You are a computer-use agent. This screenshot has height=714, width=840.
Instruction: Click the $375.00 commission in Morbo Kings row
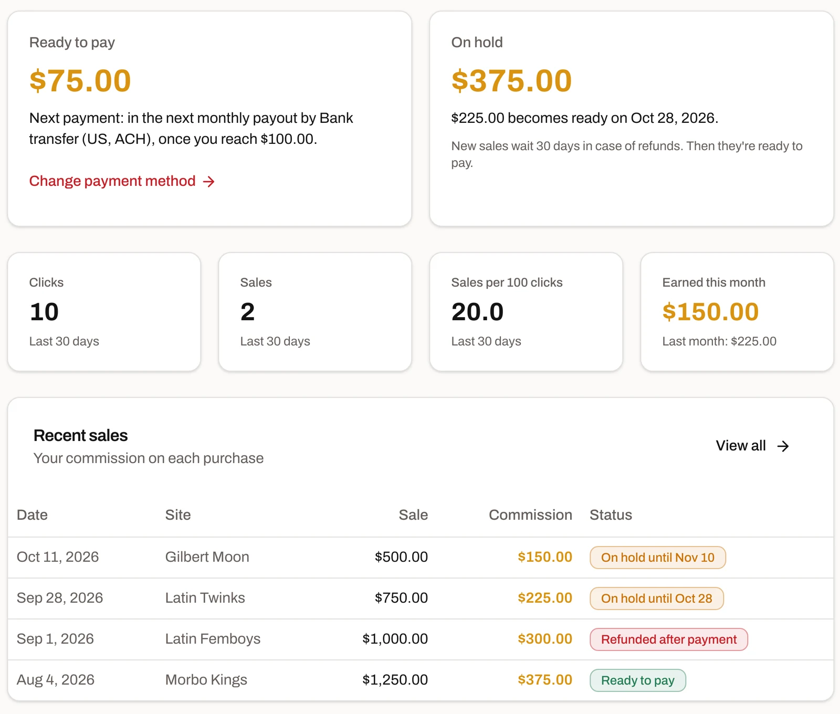tap(545, 680)
